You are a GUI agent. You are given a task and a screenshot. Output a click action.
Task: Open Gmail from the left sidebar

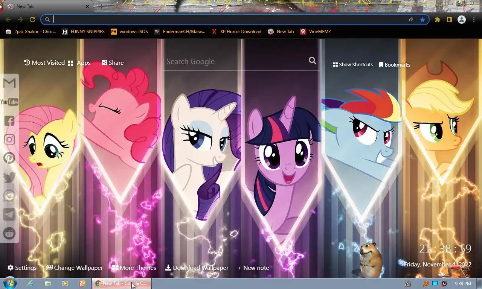click(x=9, y=83)
